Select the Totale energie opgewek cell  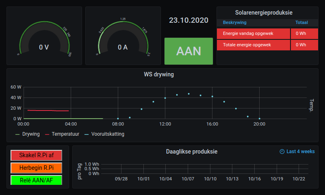point(253,45)
